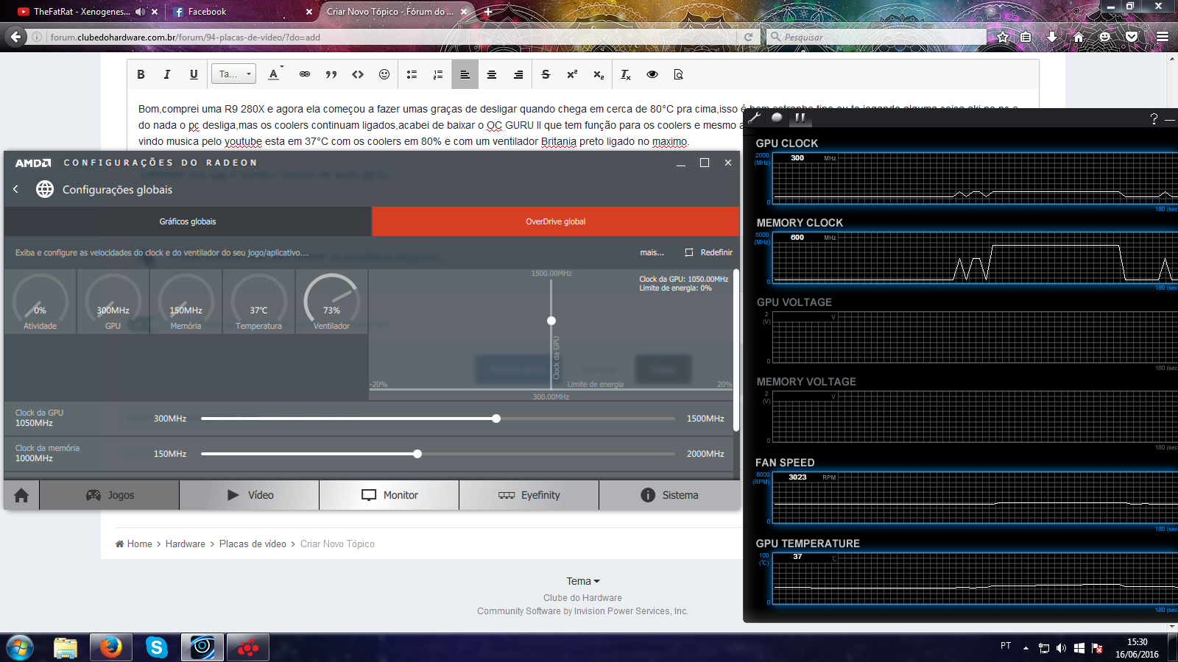1178x662 pixels.
Task: Toggle superscript formatting
Action: (x=572, y=74)
